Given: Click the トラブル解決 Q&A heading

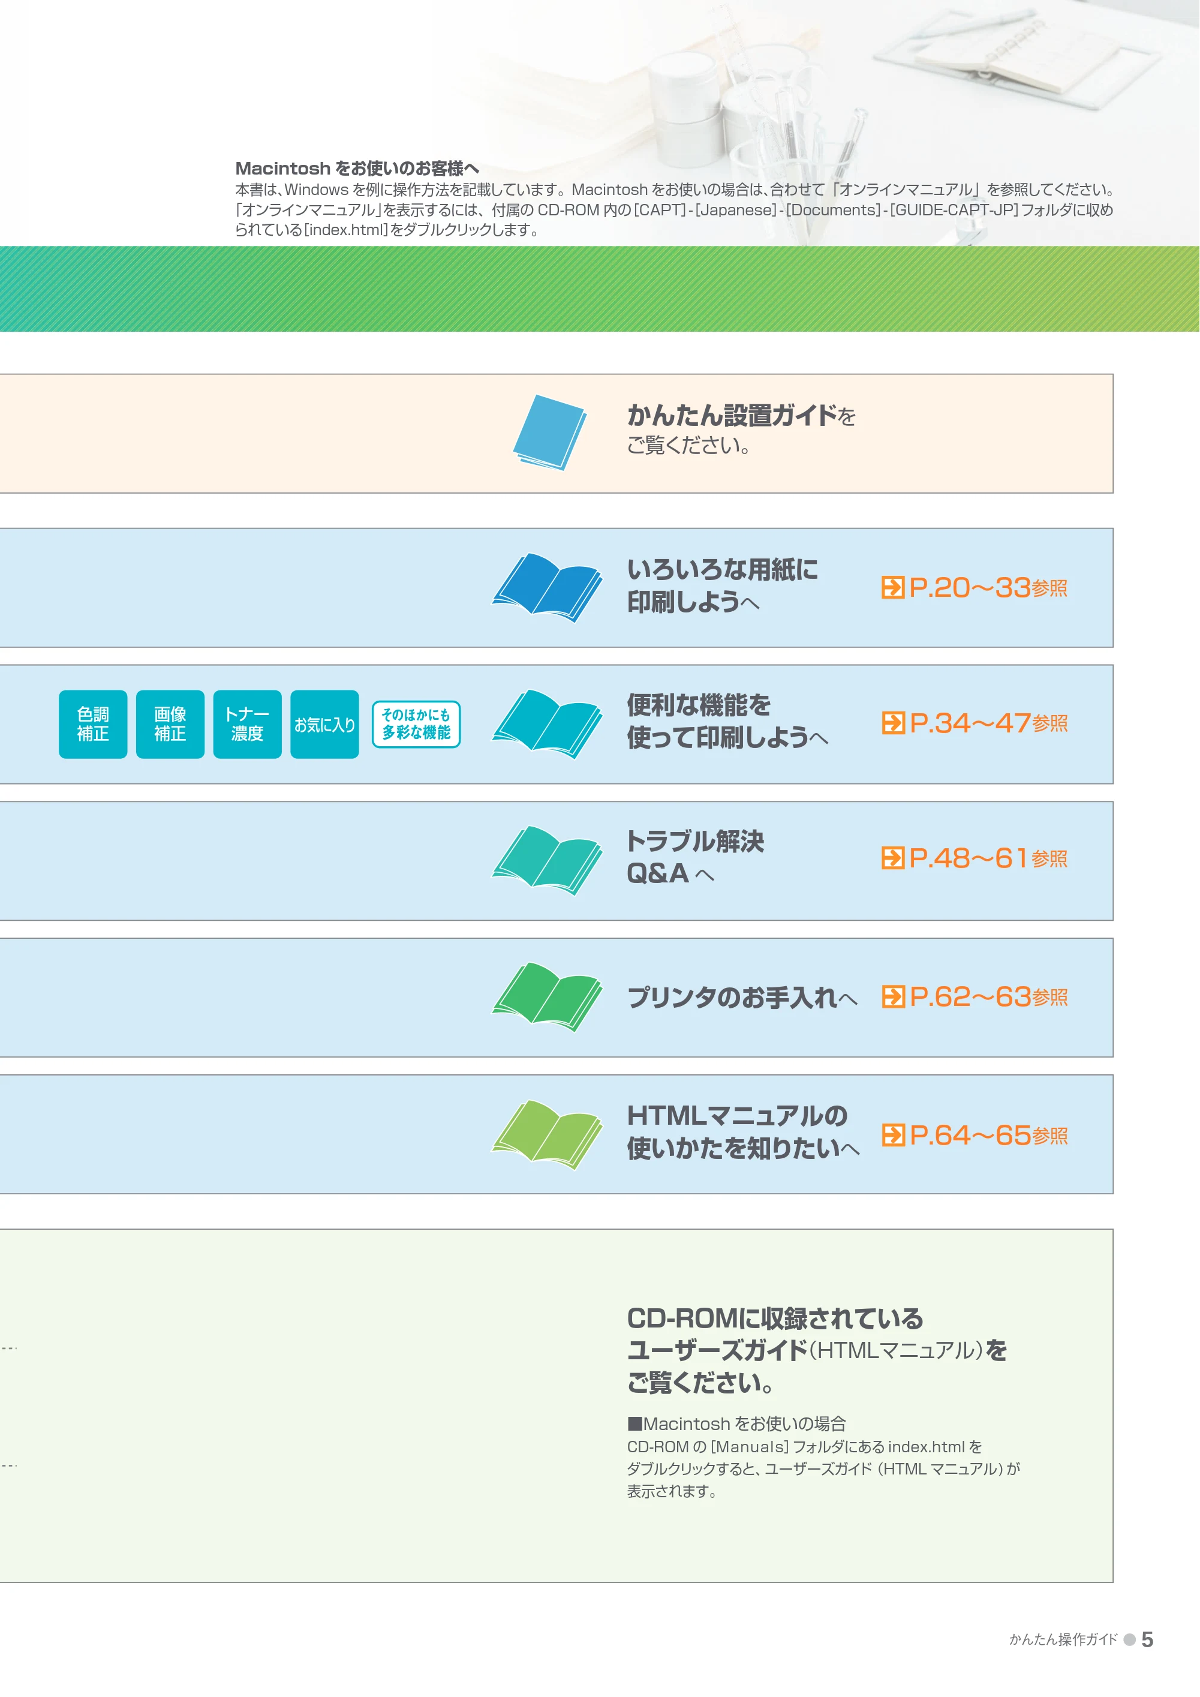Looking at the screenshot, I should tap(694, 857).
